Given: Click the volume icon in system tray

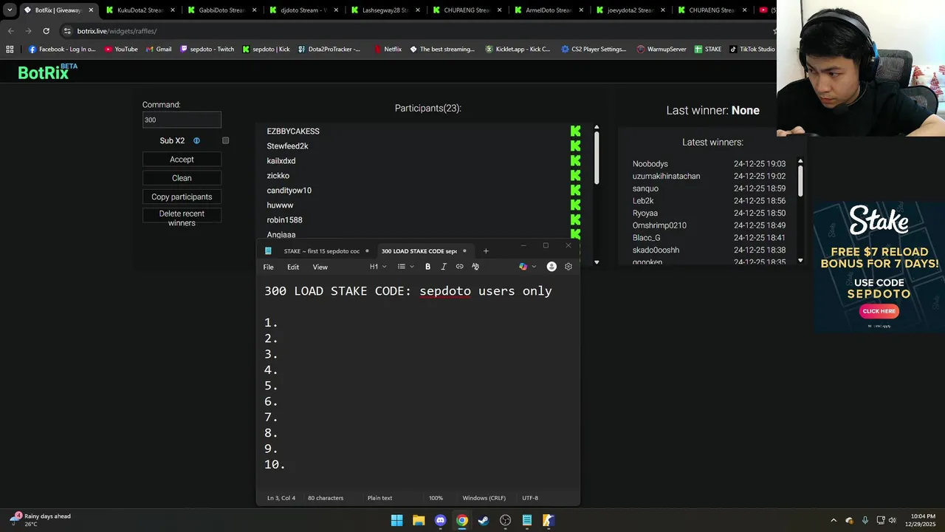Looking at the screenshot, I should click(892, 520).
